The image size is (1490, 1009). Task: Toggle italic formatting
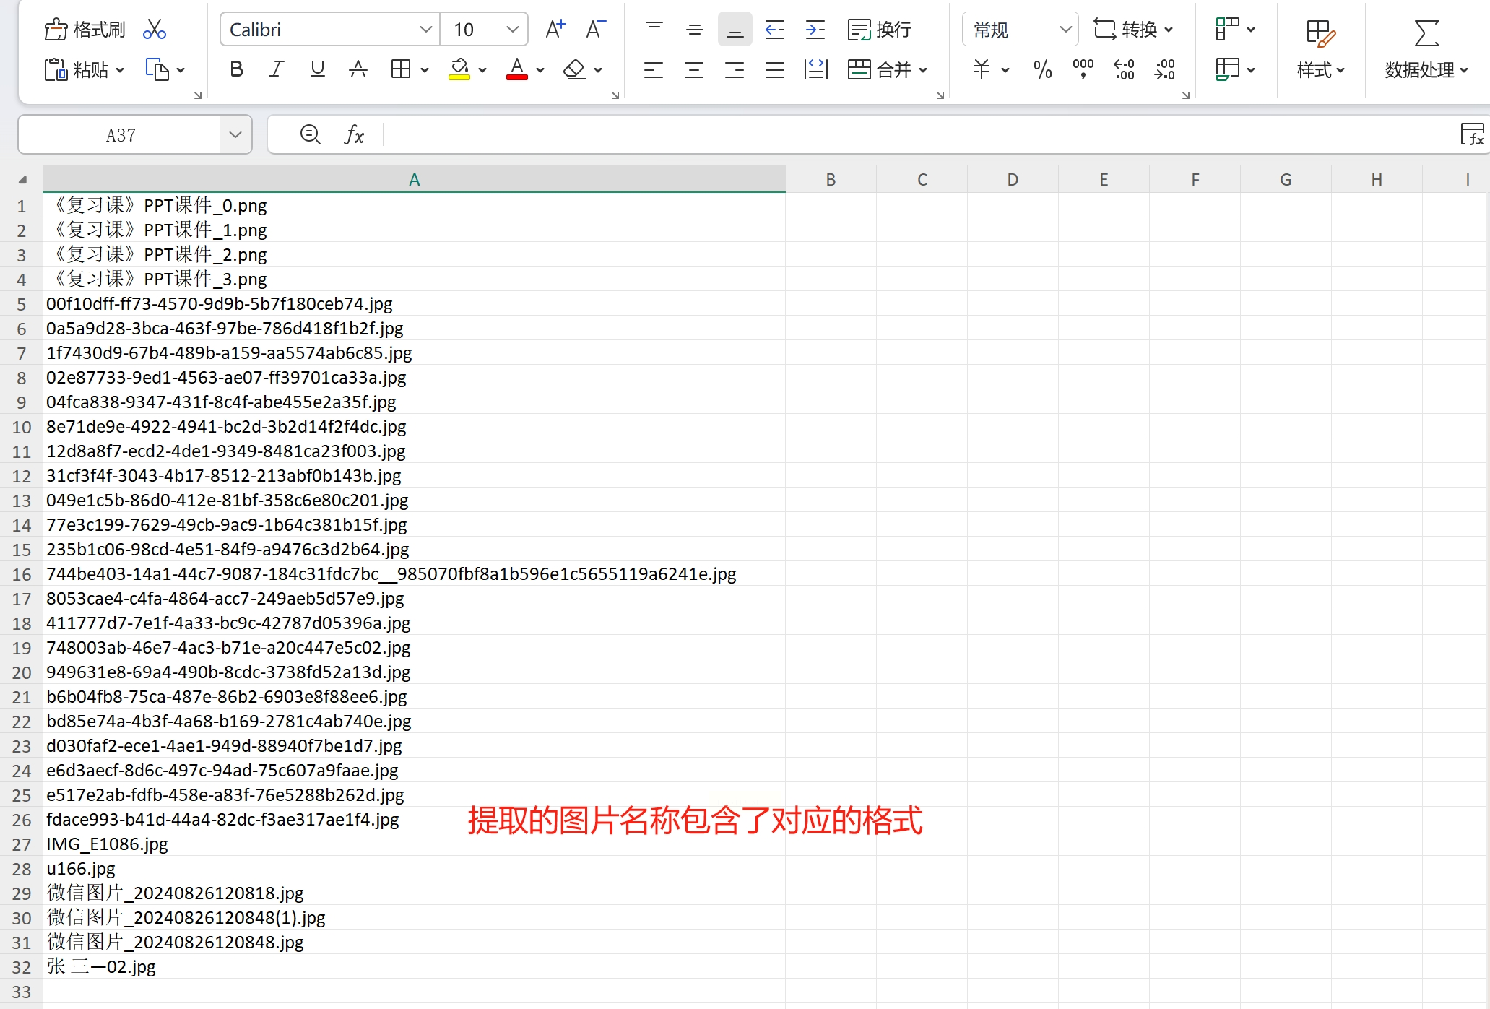pyautogui.click(x=276, y=69)
